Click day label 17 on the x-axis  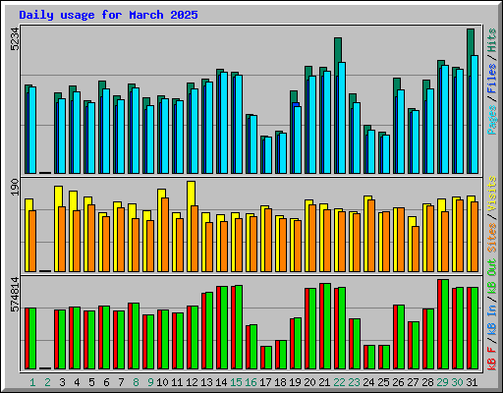coord(265,382)
